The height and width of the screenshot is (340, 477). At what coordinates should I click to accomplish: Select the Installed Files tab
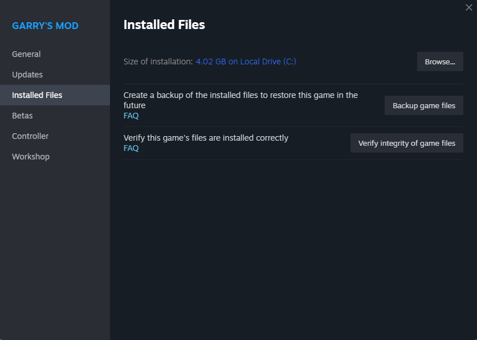point(37,95)
